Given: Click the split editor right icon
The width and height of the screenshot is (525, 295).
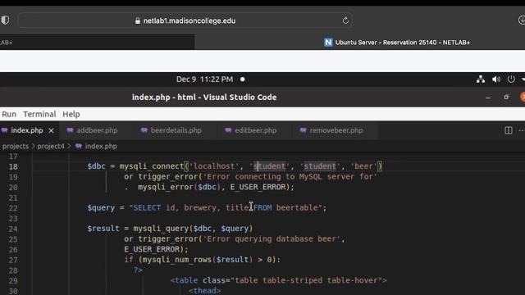Looking at the screenshot, I should click(x=509, y=130).
